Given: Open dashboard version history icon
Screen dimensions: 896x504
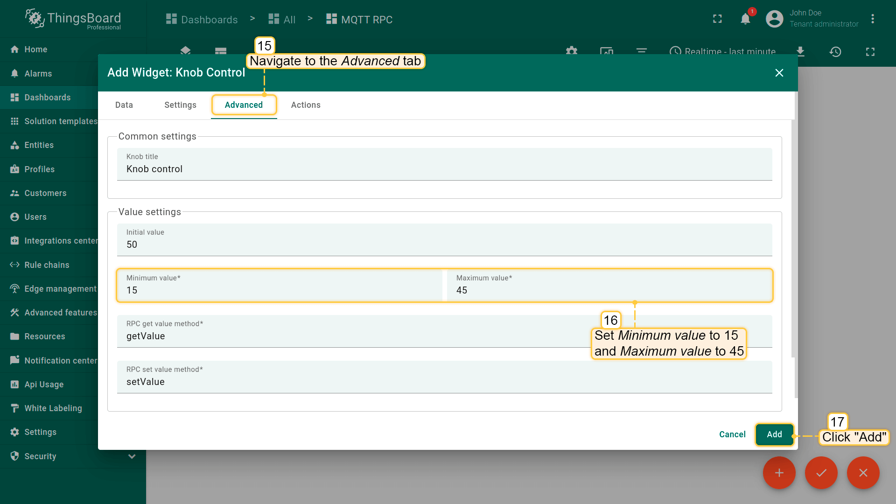Looking at the screenshot, I should (835, 52).
